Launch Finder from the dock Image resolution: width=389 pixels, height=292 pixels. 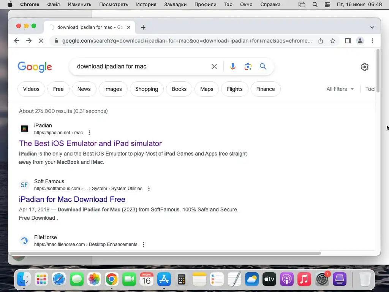point(24,279)
